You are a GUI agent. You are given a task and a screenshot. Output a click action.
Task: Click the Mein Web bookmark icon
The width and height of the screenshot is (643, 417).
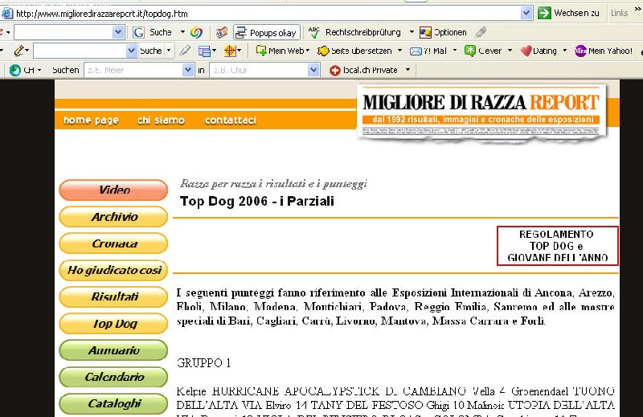(x=261, y=51)
